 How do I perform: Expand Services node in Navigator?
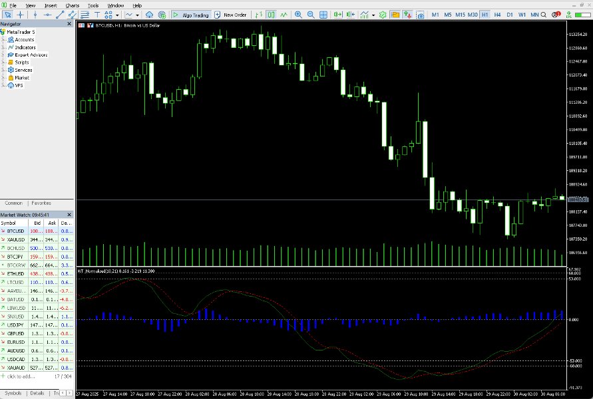pos(3,70)
